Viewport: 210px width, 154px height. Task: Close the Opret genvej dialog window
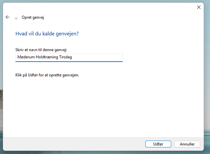coord(199,7)
